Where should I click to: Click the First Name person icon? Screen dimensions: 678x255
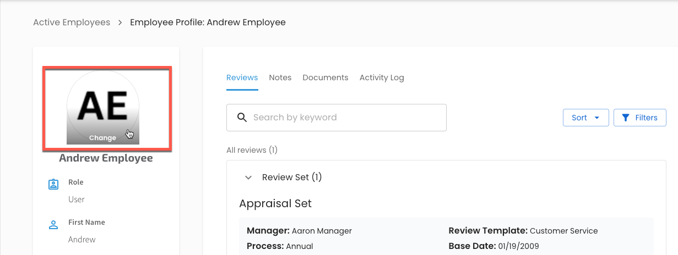click(53, 224)
